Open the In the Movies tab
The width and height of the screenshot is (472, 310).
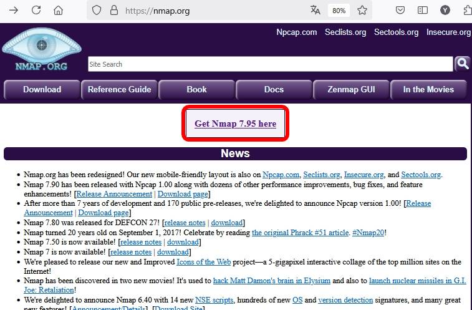point(428,90)
